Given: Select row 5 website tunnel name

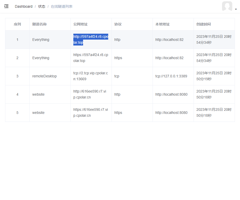Looking at the screenshot, I should pyautogui.click(x=38, y=113).
